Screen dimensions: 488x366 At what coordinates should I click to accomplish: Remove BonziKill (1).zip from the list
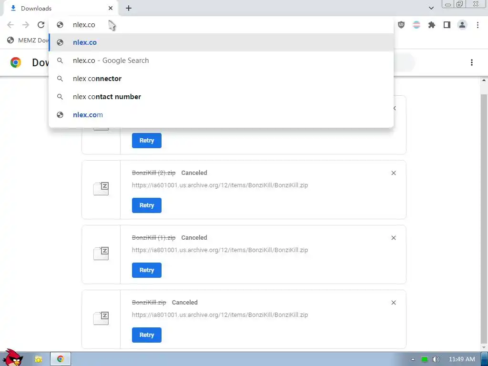393,238
